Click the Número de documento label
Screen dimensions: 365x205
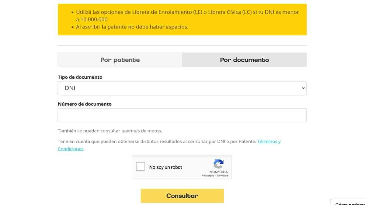click(x=85, y=104)
